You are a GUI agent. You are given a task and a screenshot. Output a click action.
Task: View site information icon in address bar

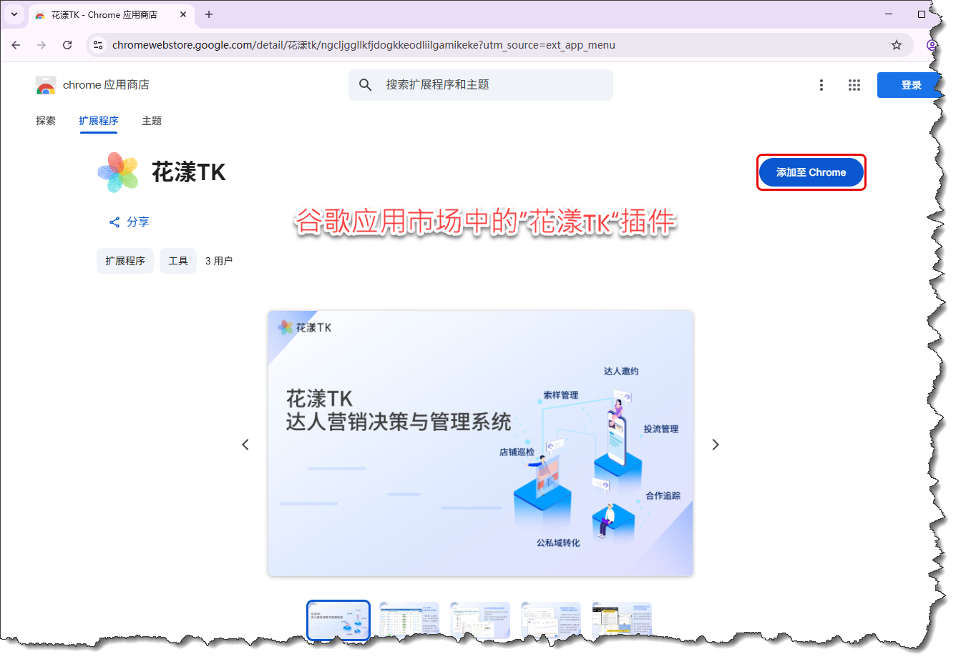click(98, 45)
